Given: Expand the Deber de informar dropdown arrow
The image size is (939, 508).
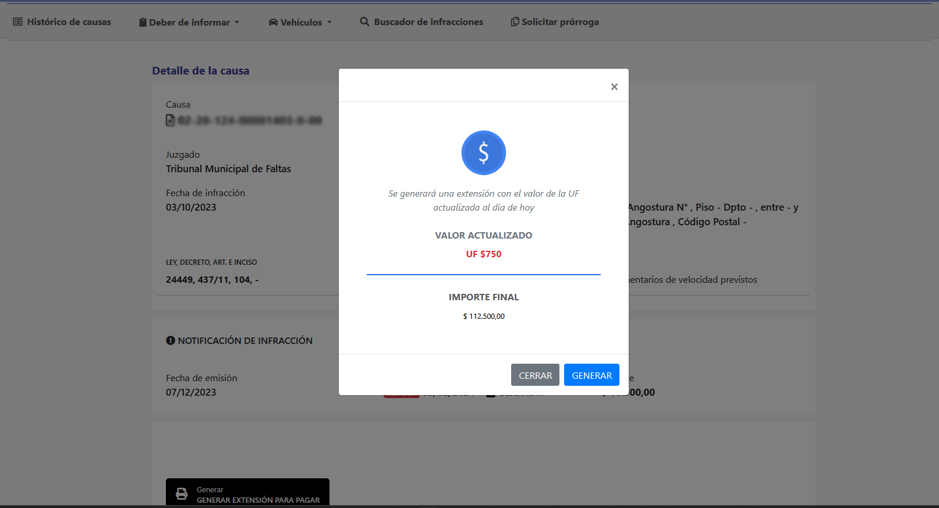Looking at the screenshot, I should (237, 23).
